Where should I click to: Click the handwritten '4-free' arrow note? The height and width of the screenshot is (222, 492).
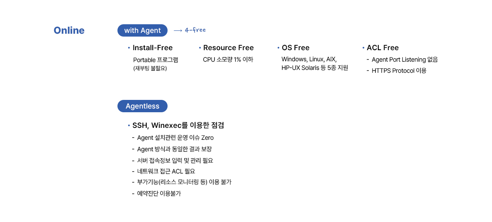(190, 30)
